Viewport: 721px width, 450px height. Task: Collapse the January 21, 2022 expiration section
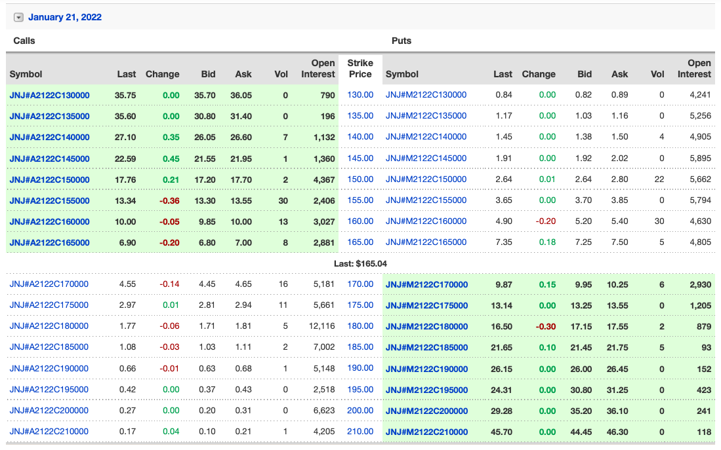pos(18,17)
